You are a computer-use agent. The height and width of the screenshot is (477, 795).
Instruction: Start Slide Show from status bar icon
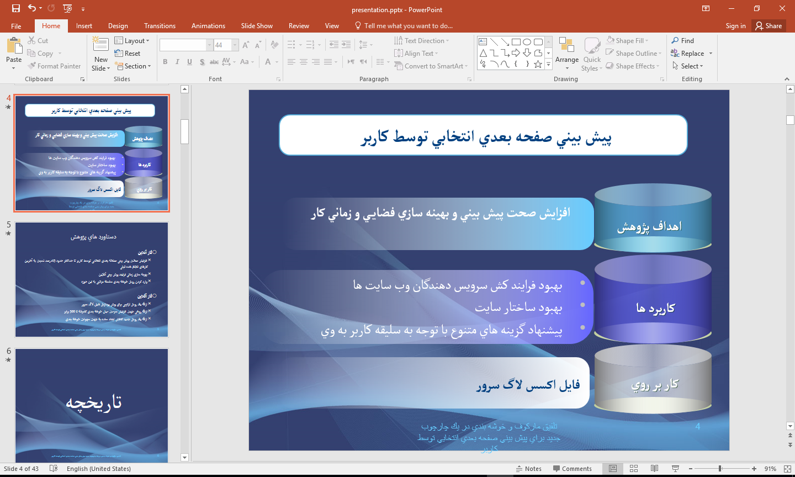[x=675, y=469]
